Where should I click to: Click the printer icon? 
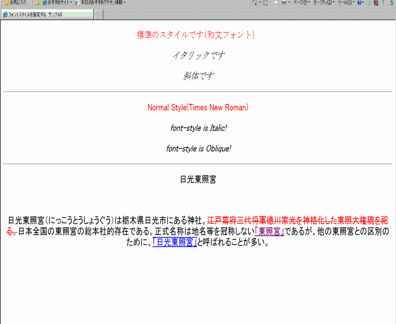(284, 3)
